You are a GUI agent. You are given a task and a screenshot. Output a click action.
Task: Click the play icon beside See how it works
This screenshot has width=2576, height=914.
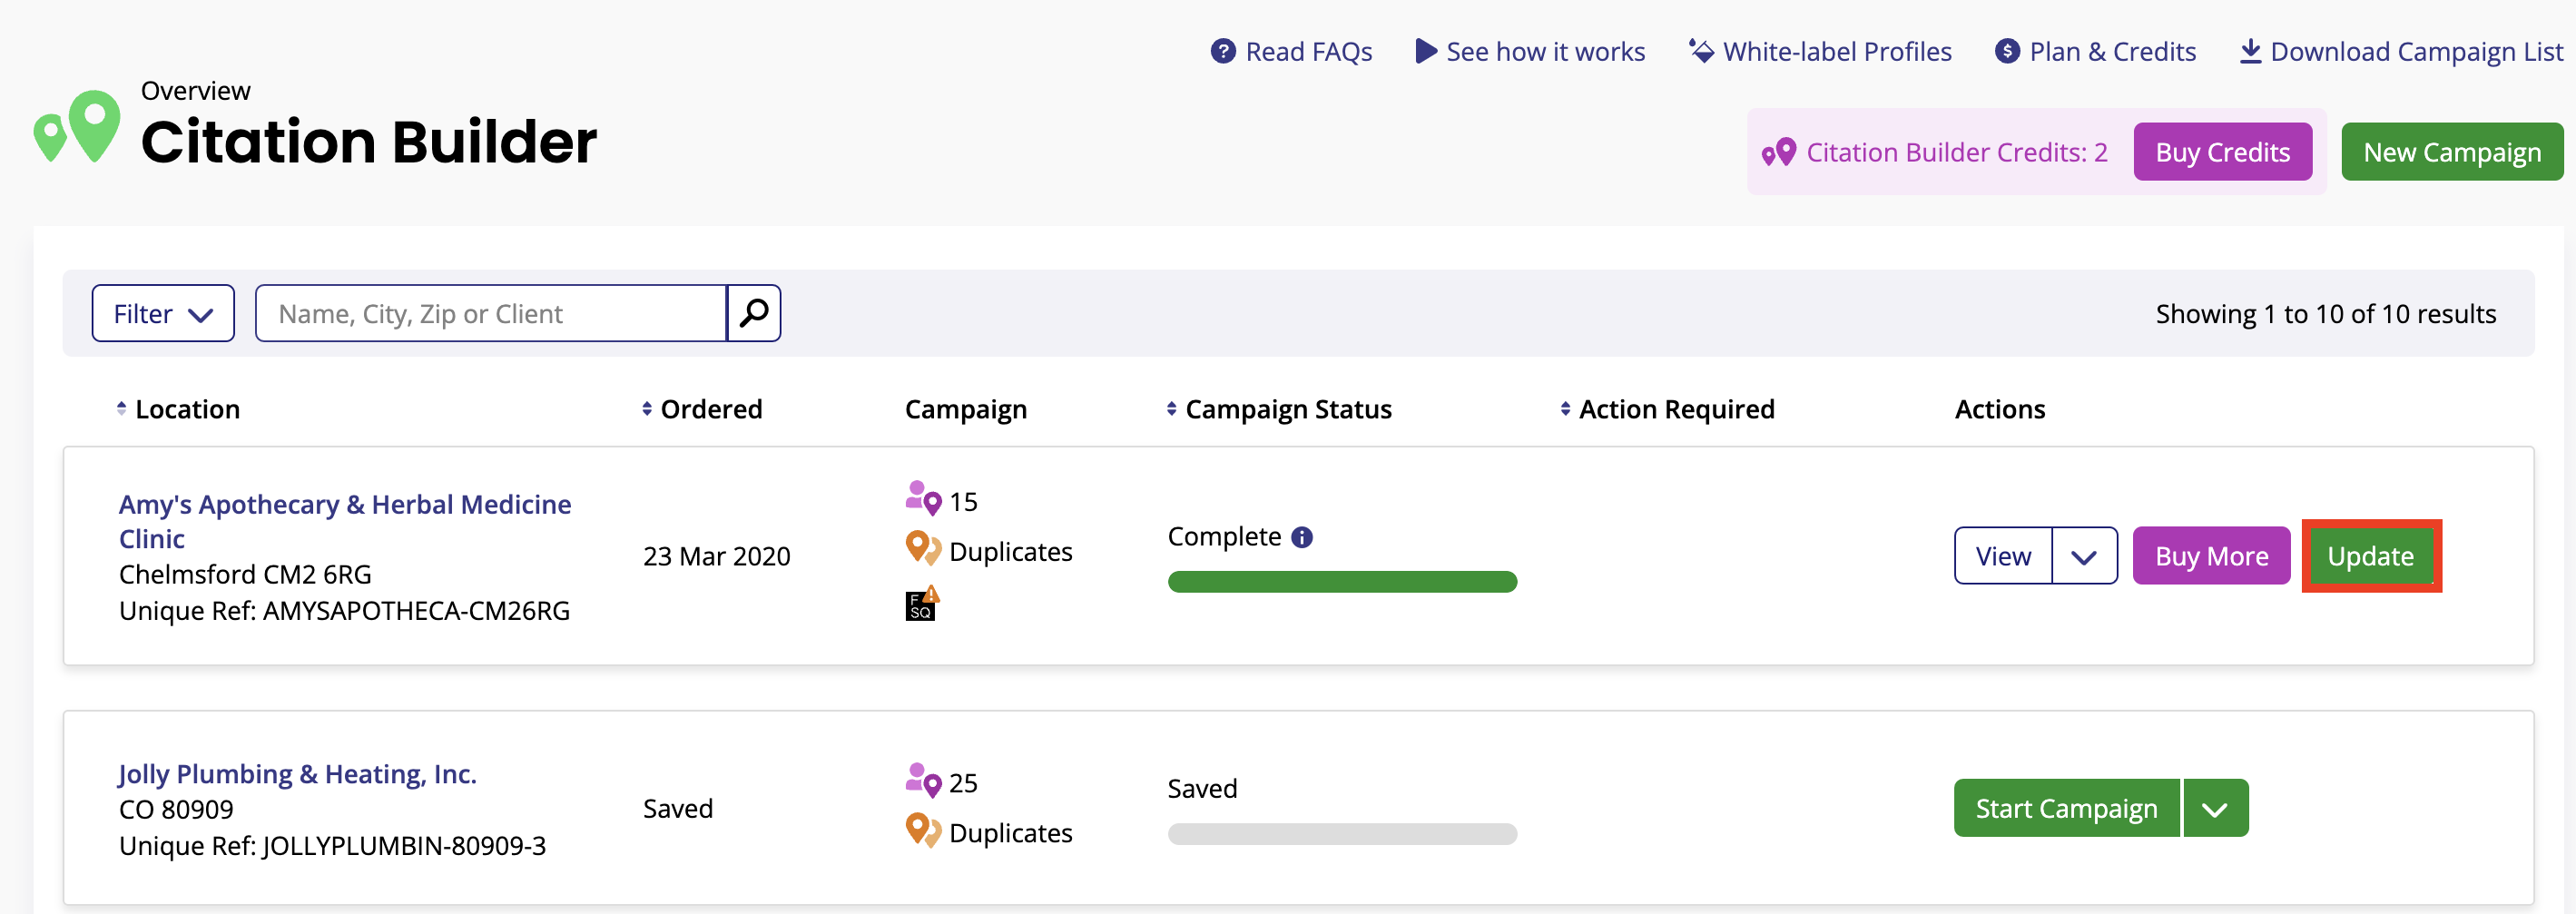pyautogui.click(x=1425, y=51)
